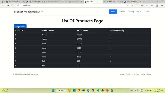The width and height of the screenshot is (165, 93).
Task: Go back with the browser back arrow
Action: click(x=3, y=5)
